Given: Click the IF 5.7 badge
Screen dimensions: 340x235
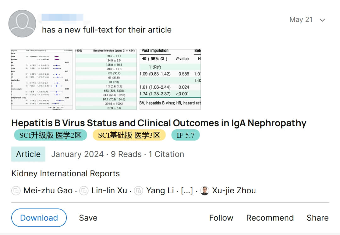Looking at the screenshot, I should pyautogui.click(x=185, y=135).
